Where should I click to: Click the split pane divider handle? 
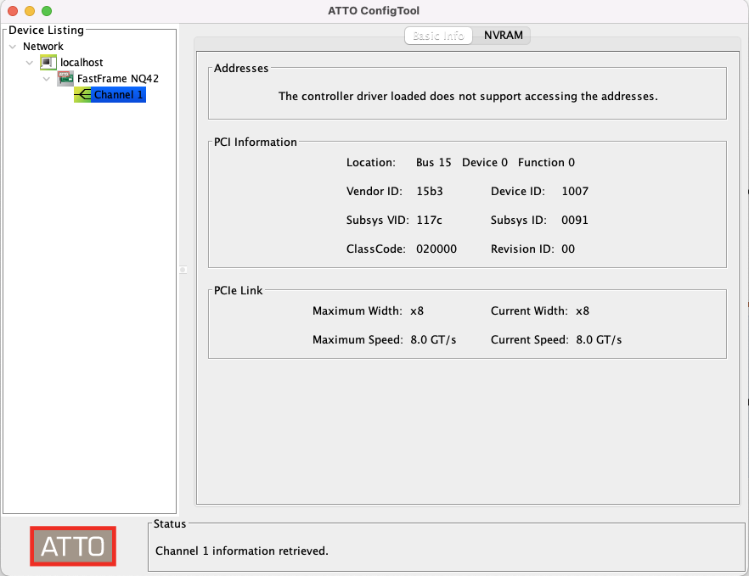click(x=183, y=270)
